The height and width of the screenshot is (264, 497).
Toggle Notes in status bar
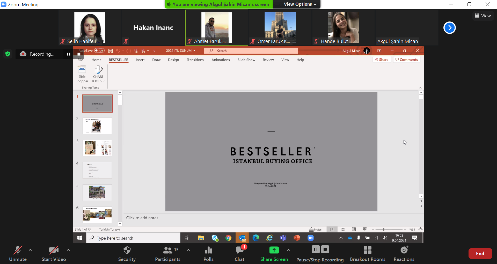pyautogui.click(x=315, y=230)
